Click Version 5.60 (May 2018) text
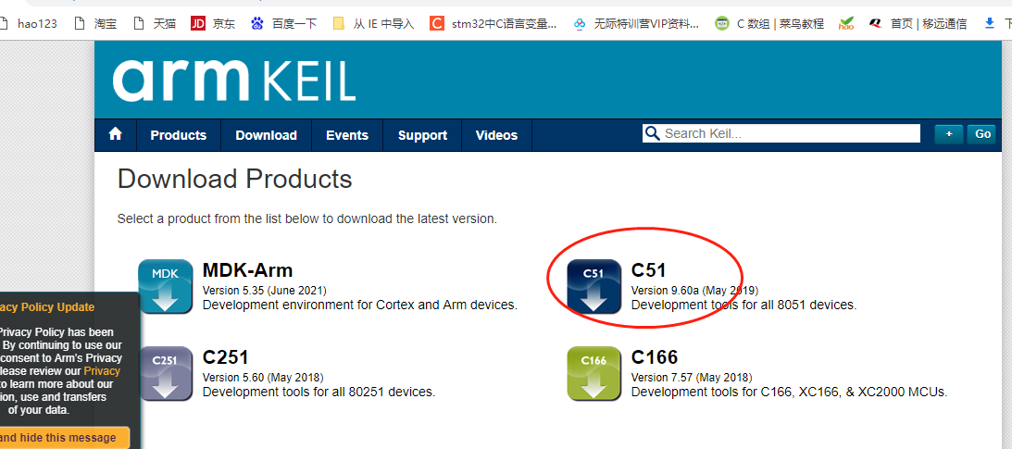1012x449 pixels. tap(263, 377)
